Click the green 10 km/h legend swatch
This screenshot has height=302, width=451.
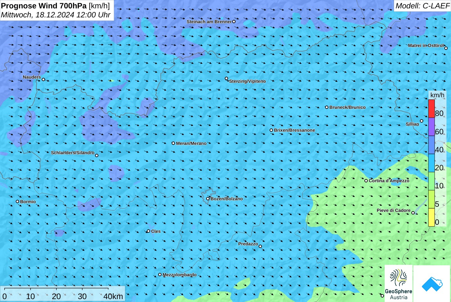[431, 181]
